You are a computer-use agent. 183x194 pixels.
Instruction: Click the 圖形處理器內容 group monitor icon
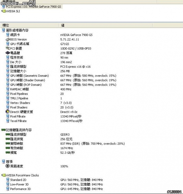[x=3, y=30]
